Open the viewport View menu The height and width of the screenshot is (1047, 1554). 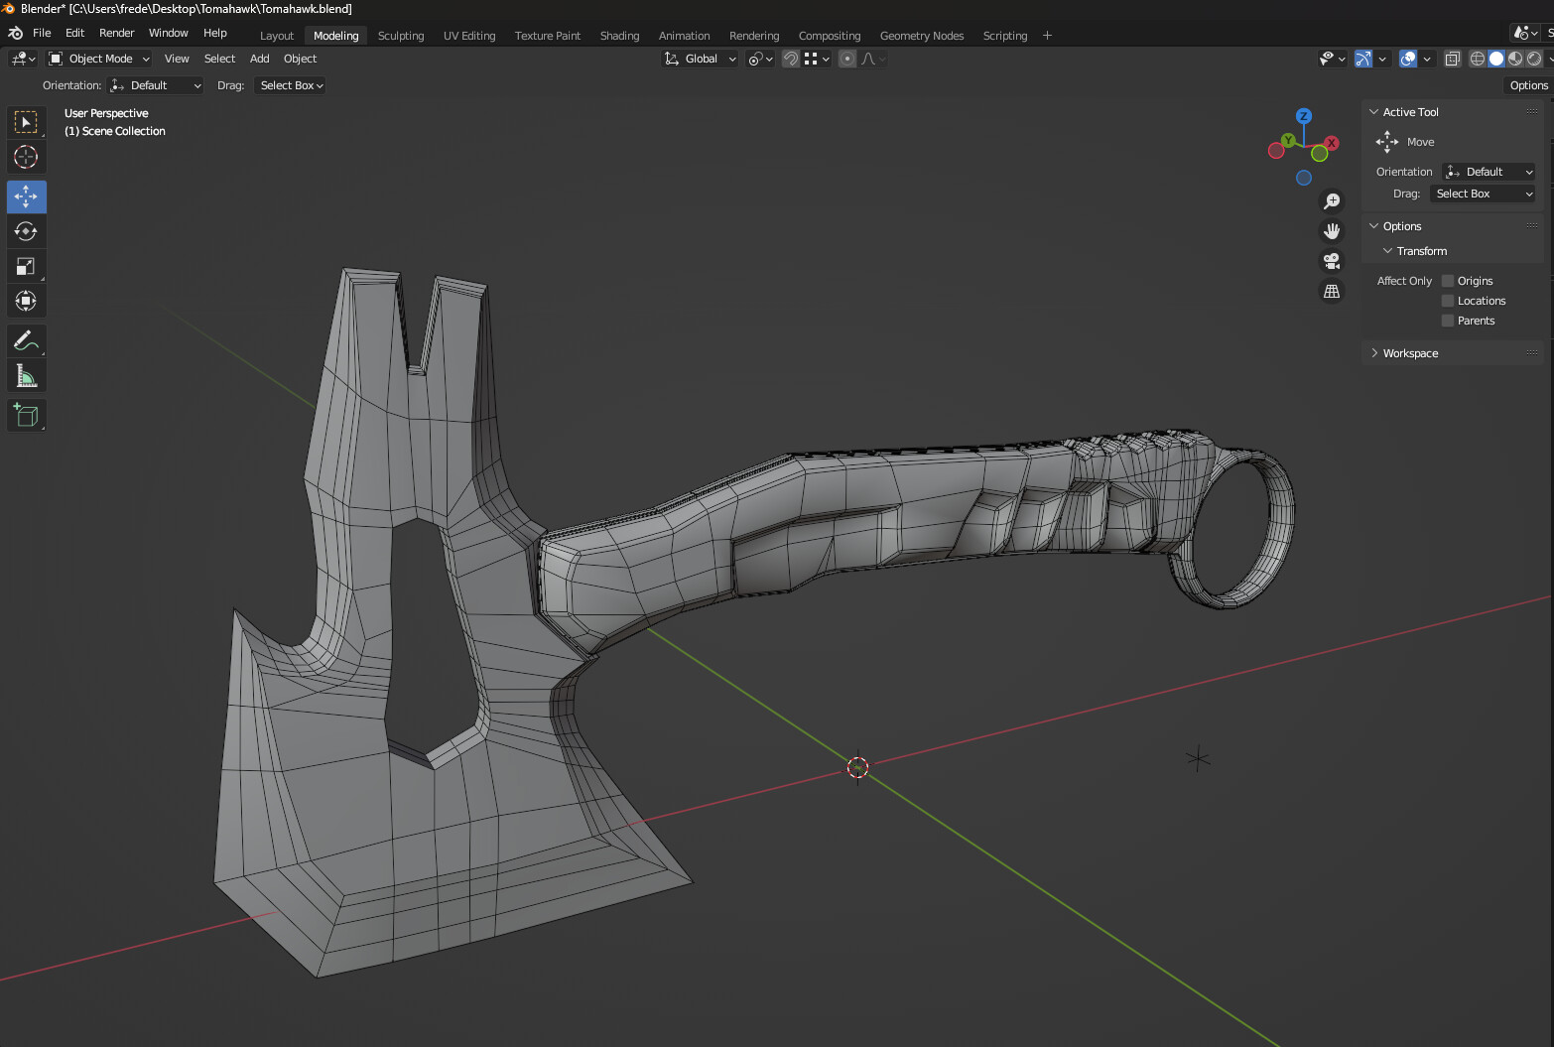pos(177,59)
